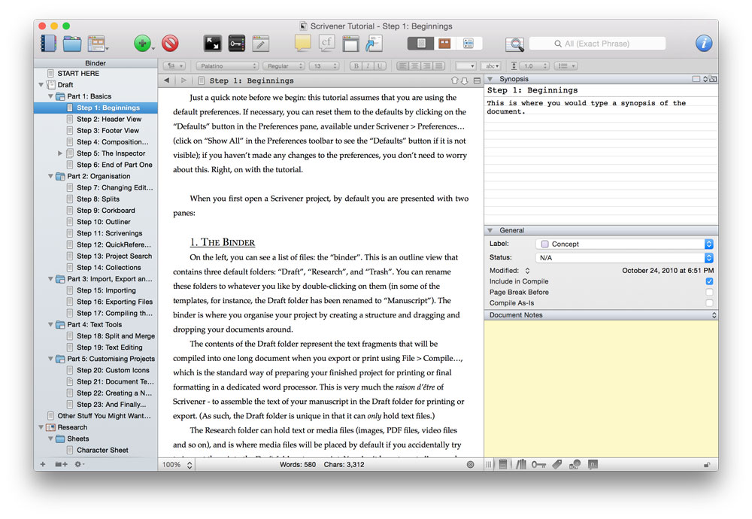Switch to Corkboard view mode

click(x=444, y=44)
